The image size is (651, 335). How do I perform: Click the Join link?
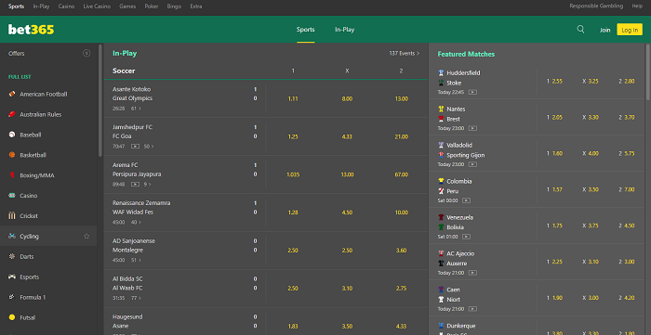click(604, 30)
